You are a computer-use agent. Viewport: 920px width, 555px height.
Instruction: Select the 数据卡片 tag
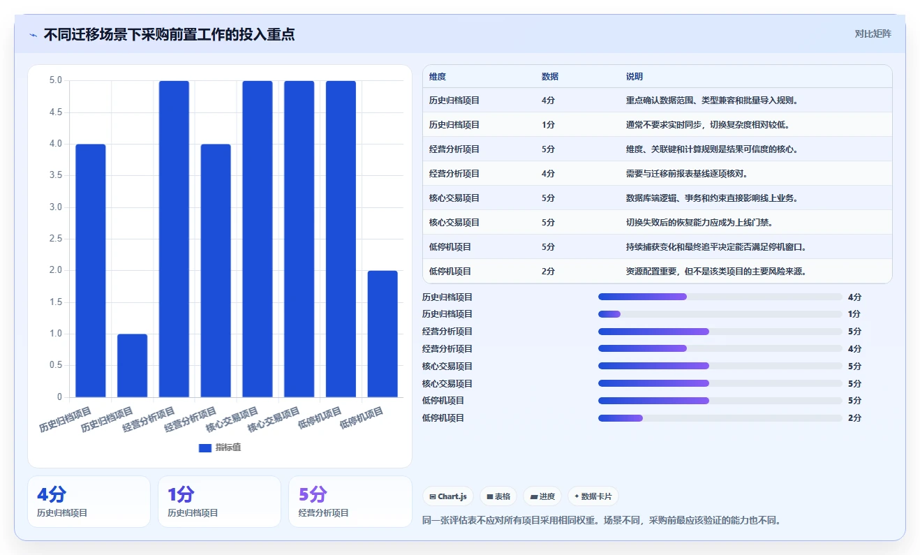click(593, 496)
